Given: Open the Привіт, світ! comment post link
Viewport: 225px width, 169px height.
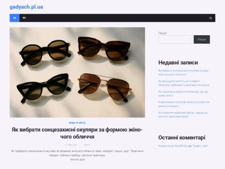Looking at the screenshot, I should pos(200,146).
